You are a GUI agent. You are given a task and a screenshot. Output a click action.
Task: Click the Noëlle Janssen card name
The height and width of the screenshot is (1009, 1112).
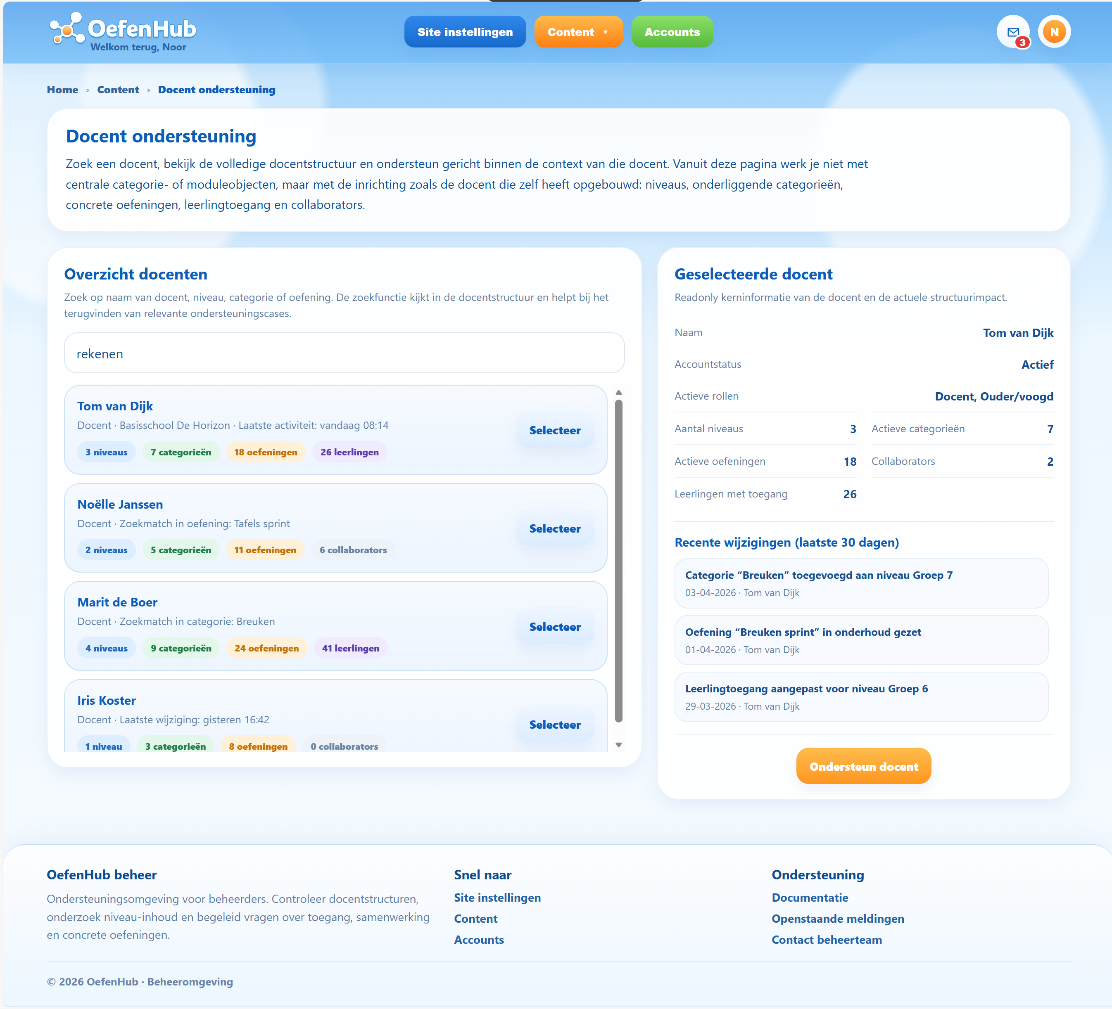click(x=120, y=504)
